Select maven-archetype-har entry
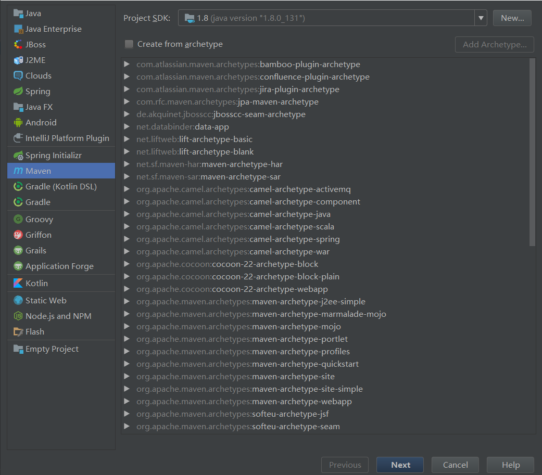The width and height of the screenshot is (542, 475). [x=209, y=164]
